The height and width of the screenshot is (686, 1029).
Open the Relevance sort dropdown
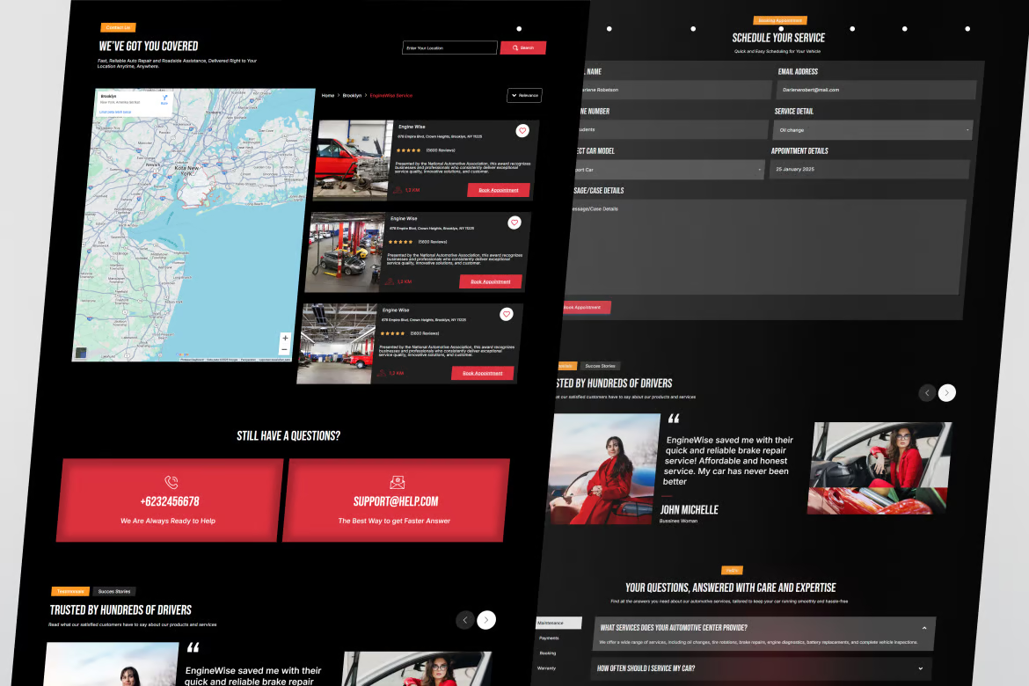pos(524,95)
